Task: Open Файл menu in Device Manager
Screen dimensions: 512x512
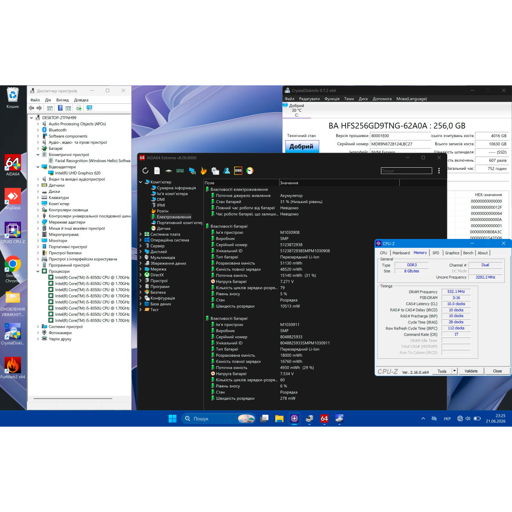Action: [x=35, y=100]
